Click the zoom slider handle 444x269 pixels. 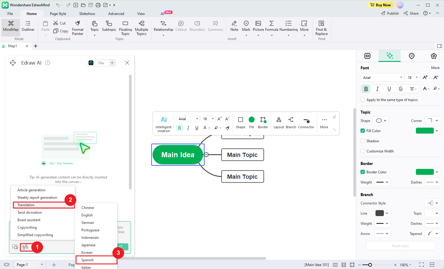coord(370,265)
